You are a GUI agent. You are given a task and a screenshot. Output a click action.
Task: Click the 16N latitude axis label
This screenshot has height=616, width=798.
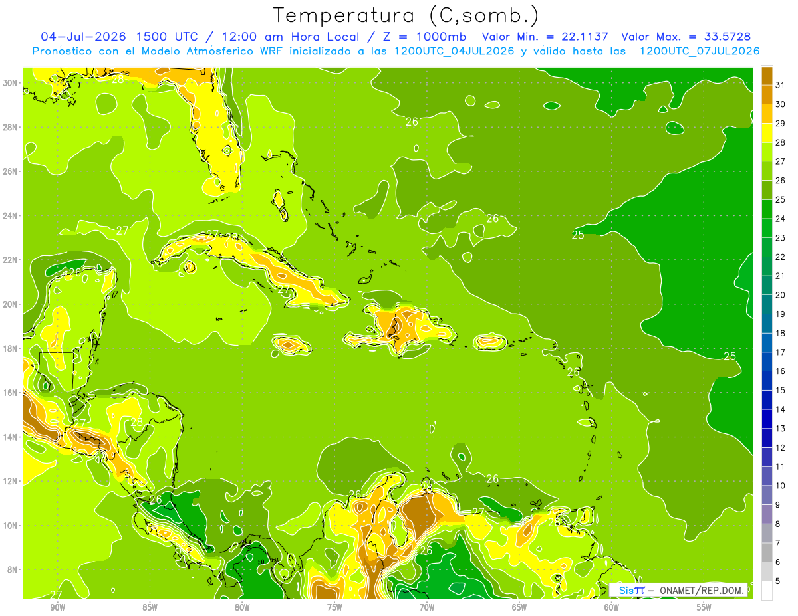(11, 393)
